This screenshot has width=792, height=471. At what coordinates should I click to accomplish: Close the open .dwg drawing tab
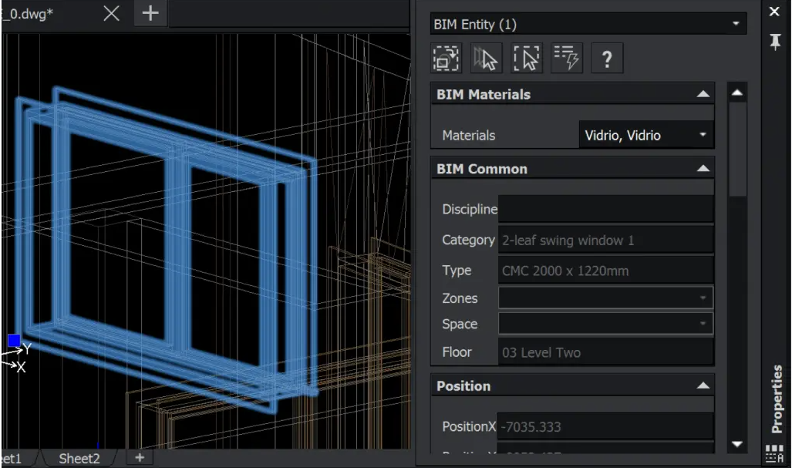(112, 13)
